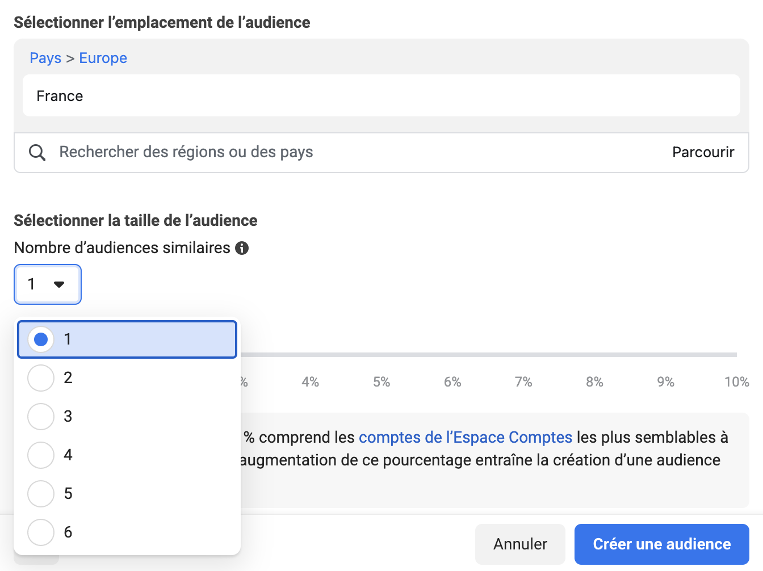Select radio option 3
Image resolution: width=763 pixels, height=571 pixels.
41,417
